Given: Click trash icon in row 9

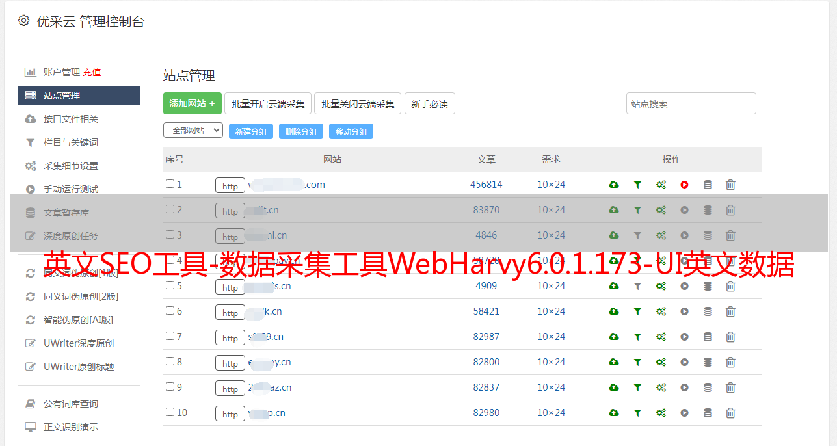Looking at the screenshot, I should pyautogui.click(x=730, y=387).
